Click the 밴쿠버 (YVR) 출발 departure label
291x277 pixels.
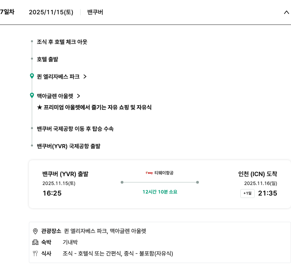(x=65, y=174)
